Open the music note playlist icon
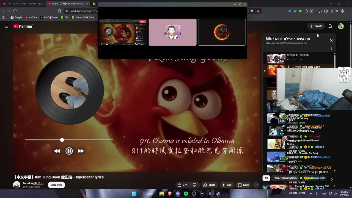352x198 pixels. (x=320, y=11)
